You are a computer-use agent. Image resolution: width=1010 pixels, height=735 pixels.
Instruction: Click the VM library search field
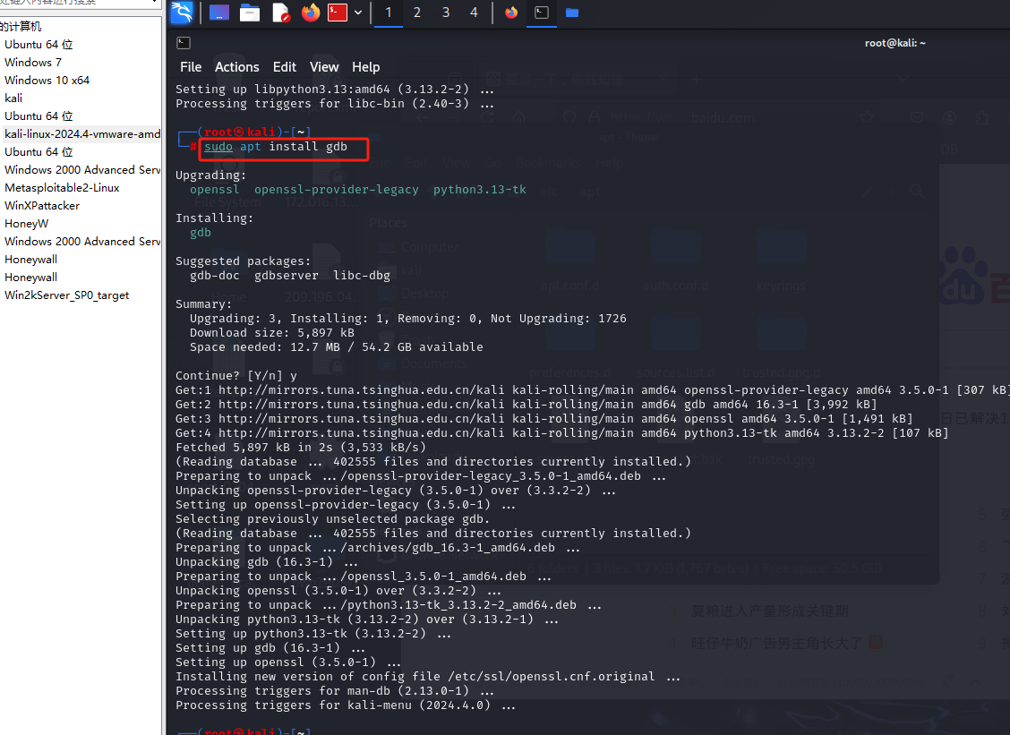[x=77, y=4]
